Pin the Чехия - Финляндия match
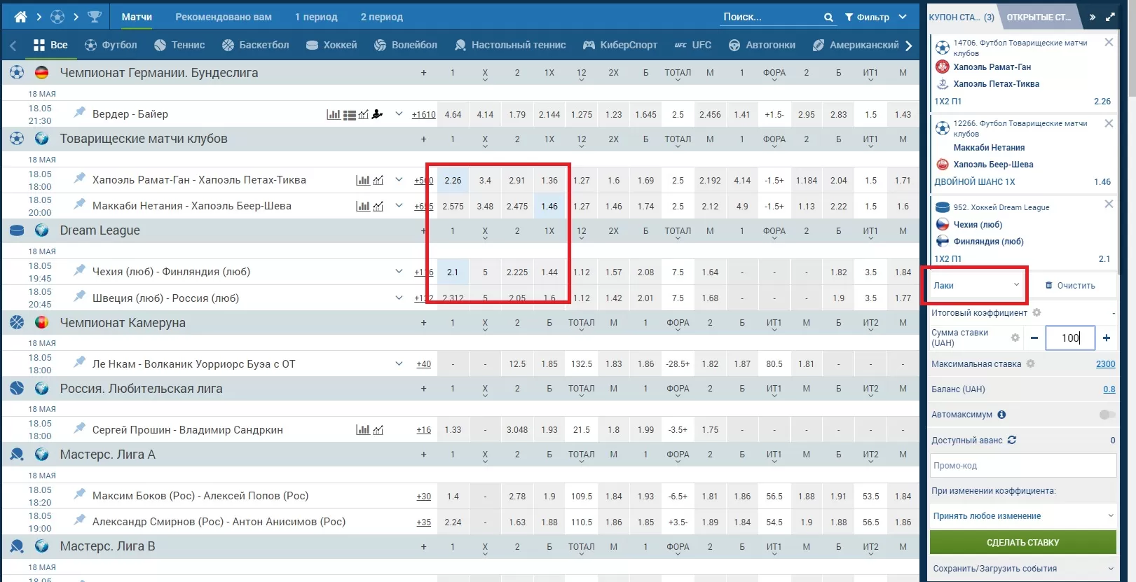 pos(80,270)
